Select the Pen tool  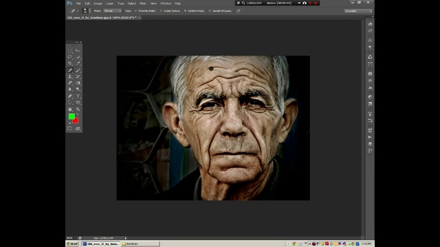(x=70, y=96)
